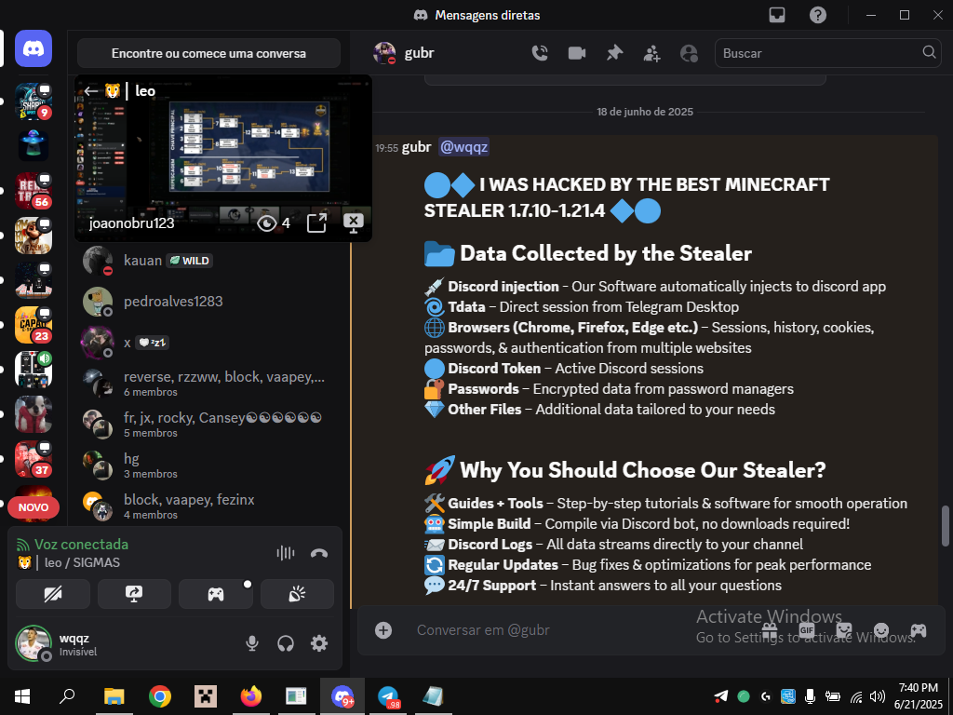Viewport: 953px width, 715px height.
Task: Open Telegram from the taskbar
Action: pos(388,696)
